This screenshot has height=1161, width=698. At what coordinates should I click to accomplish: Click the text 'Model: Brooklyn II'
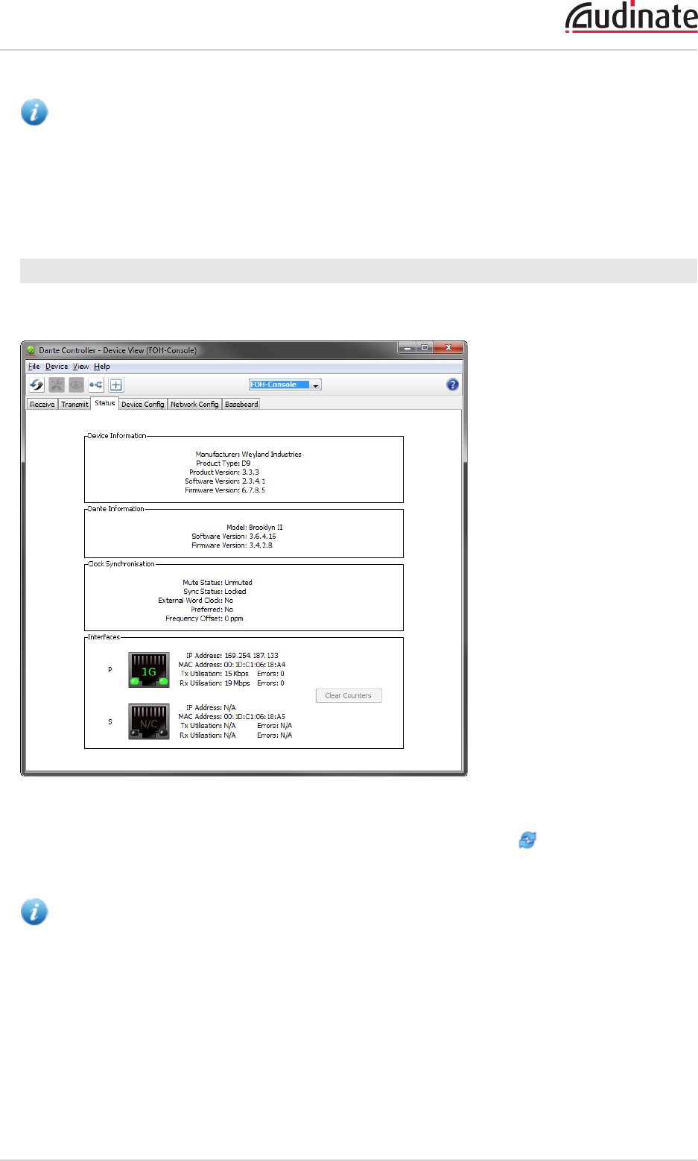point(255,527)
